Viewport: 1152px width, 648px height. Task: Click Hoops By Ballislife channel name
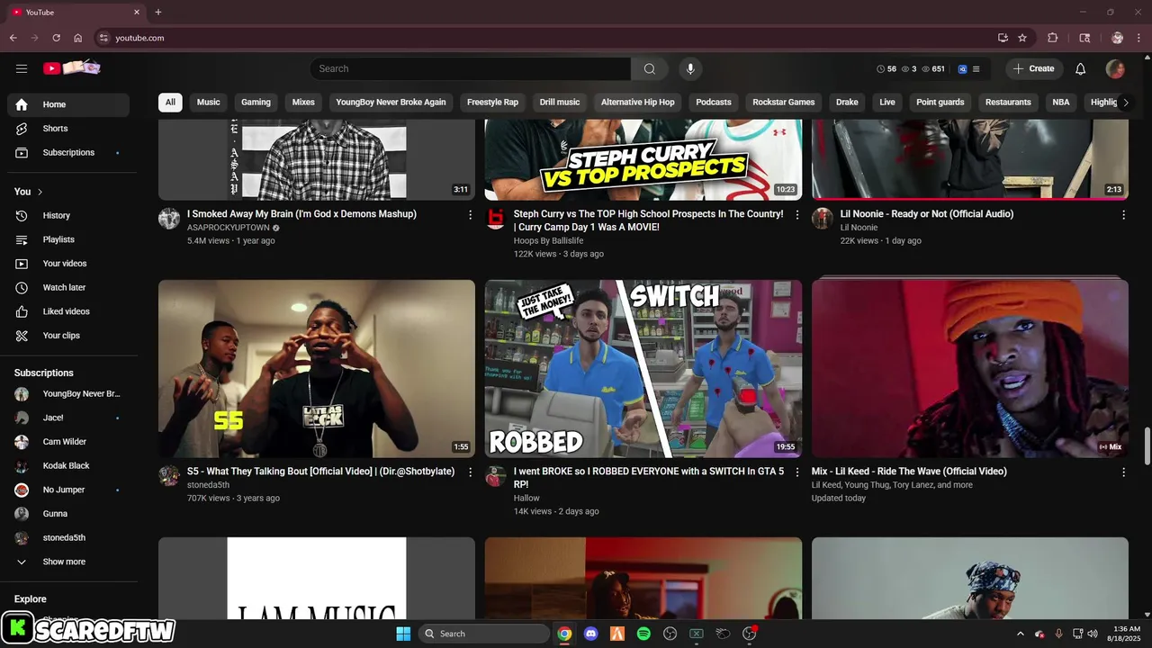(548, 241)
